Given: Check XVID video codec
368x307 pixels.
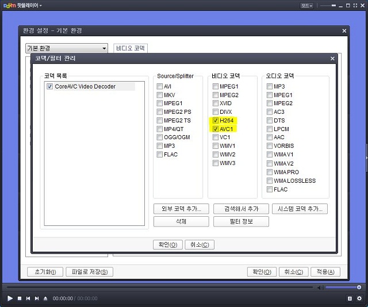Looking at the screenshot, I should point(215,103).
